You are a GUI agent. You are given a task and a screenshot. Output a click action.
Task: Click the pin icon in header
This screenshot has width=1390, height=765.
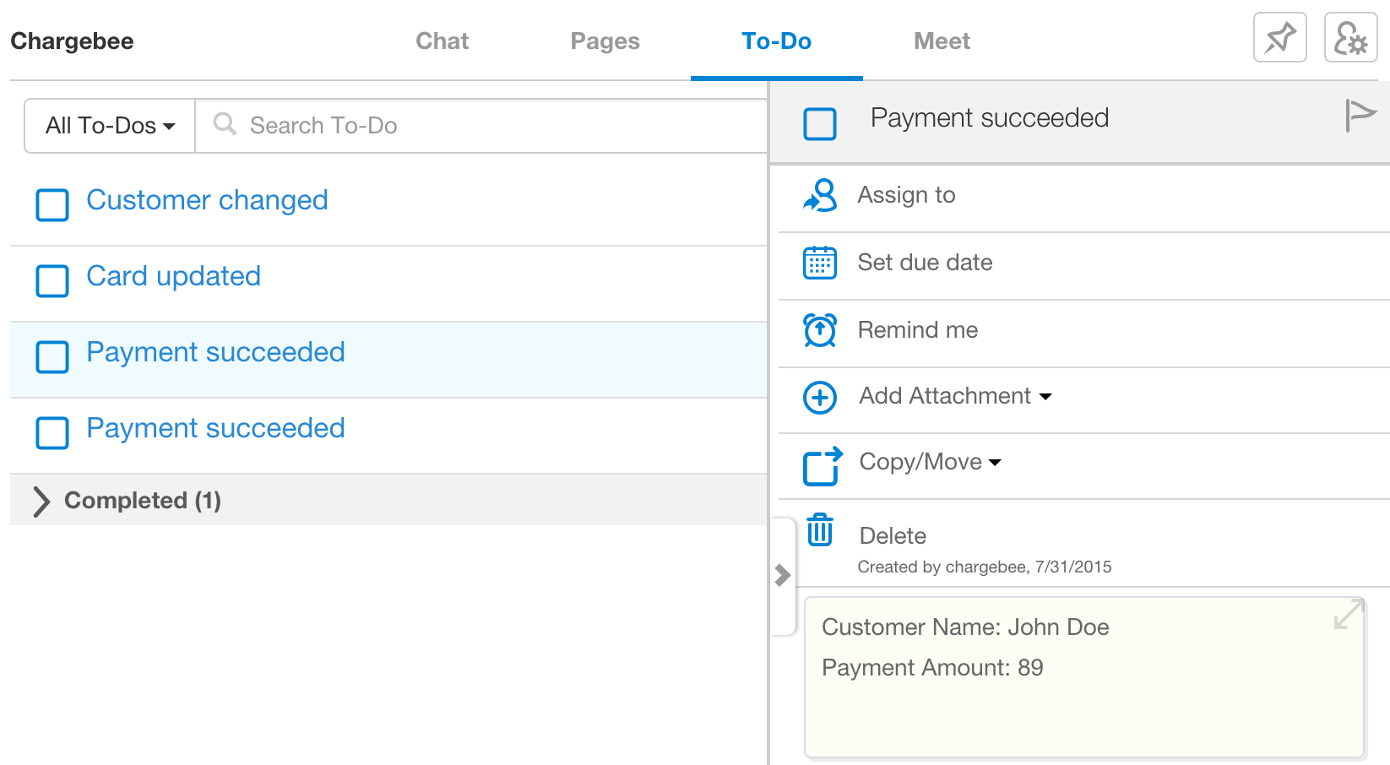(x=1279, y=38)
